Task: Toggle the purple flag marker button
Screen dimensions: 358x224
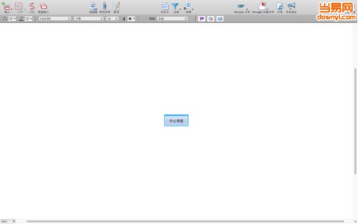Action: [x=201, y=18]
